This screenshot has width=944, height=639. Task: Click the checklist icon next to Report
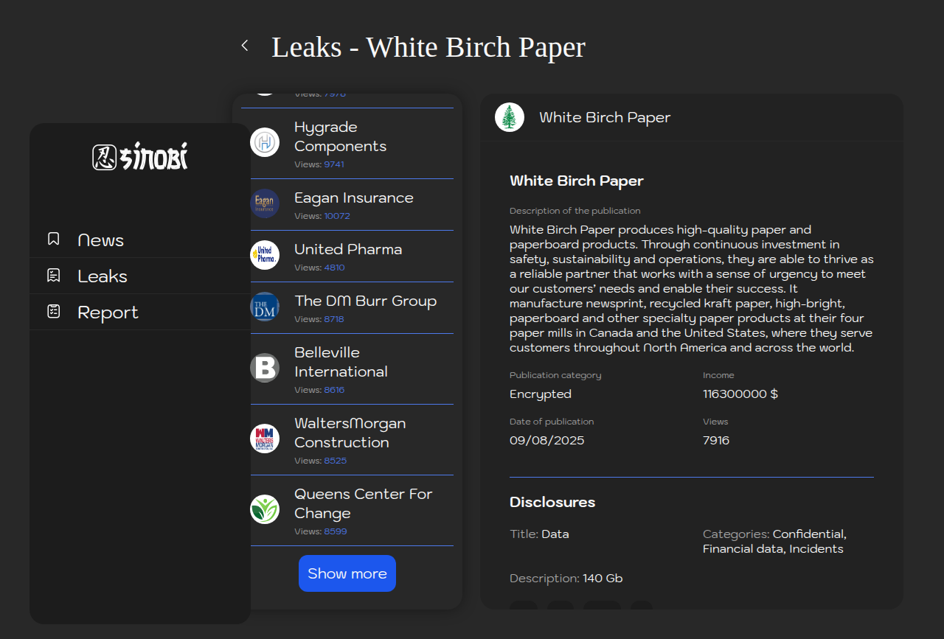[53, 311]
